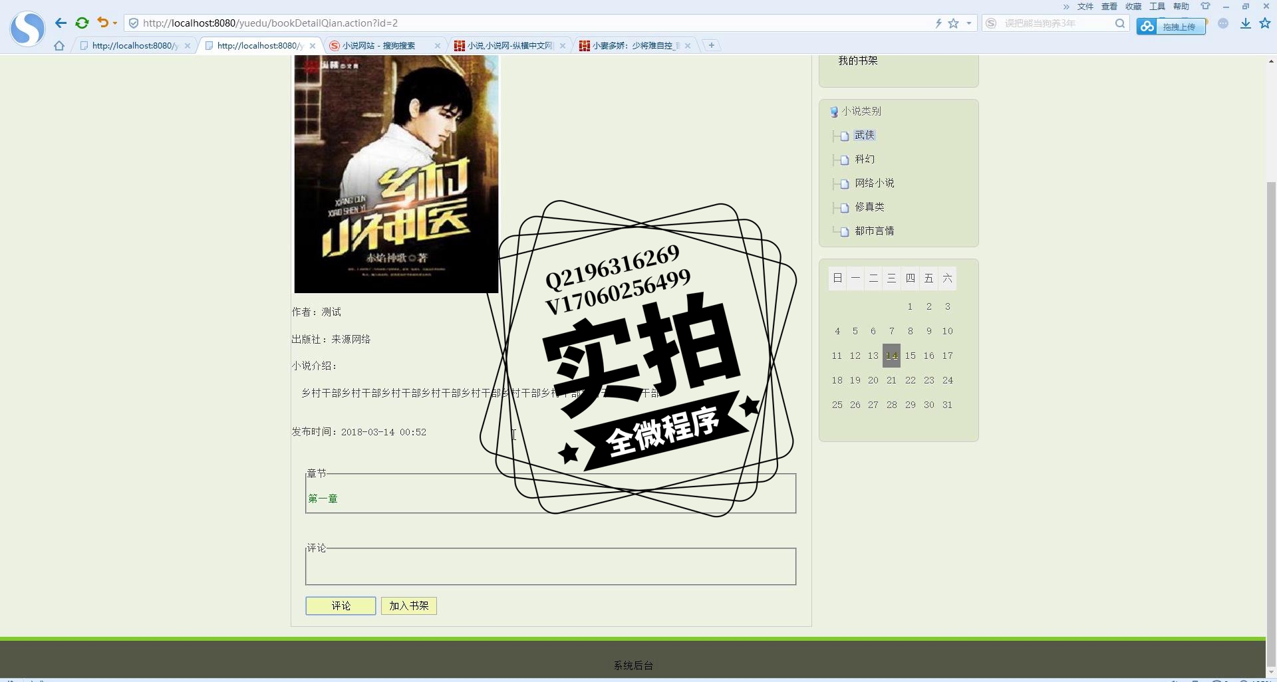Select the 武侠 category

click(x=865, y=136)
